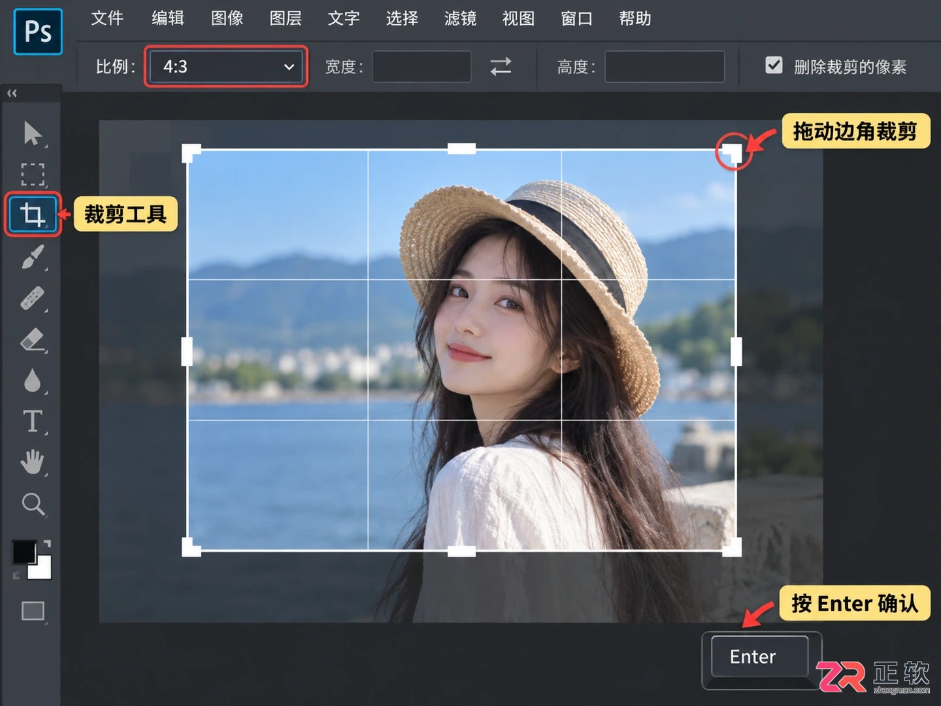Select the Hand tool
The height and width of the screenshot is (706, 941).
point(33,462)
